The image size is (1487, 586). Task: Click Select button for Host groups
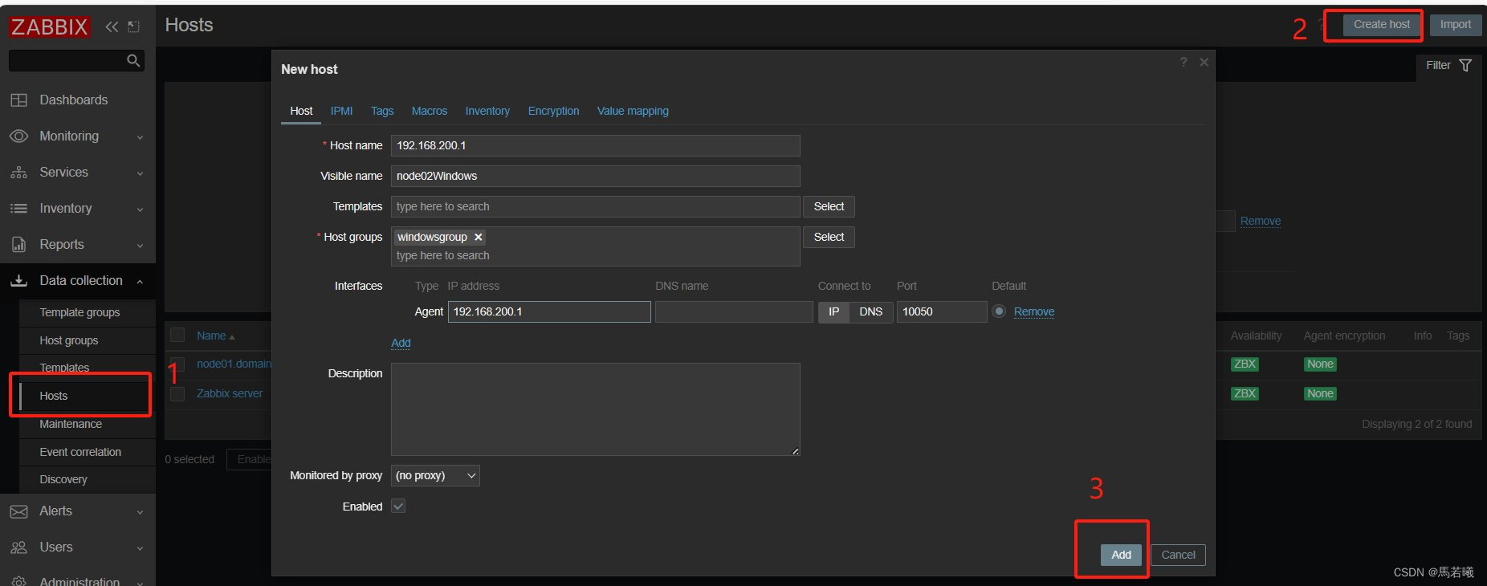point(829,237)
